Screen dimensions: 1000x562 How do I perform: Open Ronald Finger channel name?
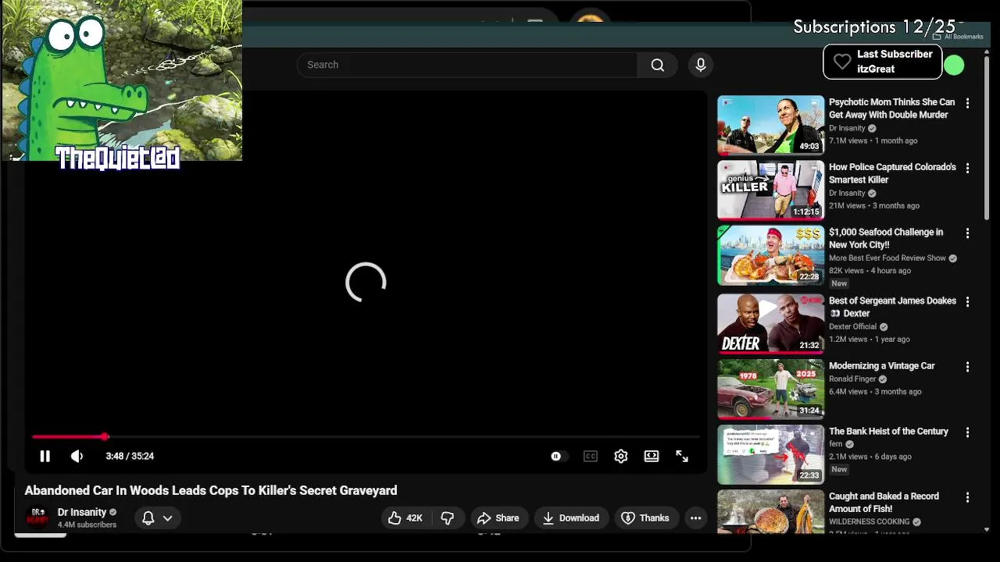click(x=852, y=379)
